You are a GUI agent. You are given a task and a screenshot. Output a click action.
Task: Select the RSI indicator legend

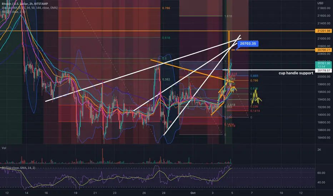(x=18, y=168)
